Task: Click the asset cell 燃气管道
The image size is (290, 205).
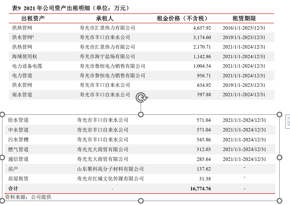Action: click(x=18, y=149)
